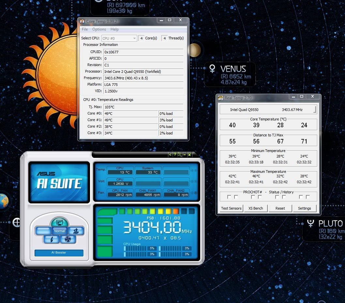Click the '<' collapse icon on AI Suite

(x=170, y=155)
